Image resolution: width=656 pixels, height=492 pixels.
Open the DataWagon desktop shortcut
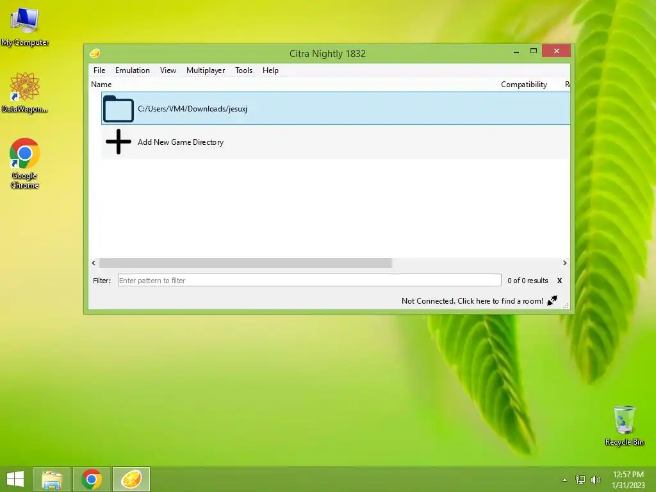(25, 92)
